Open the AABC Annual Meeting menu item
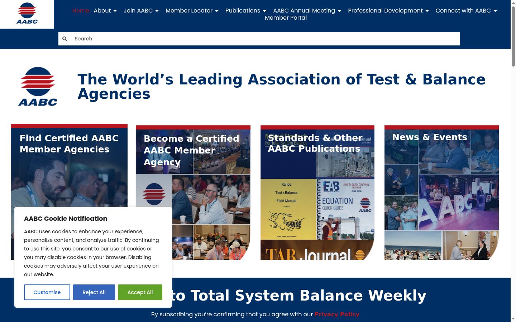Screen dimensions: 516x322 [304, 11]
